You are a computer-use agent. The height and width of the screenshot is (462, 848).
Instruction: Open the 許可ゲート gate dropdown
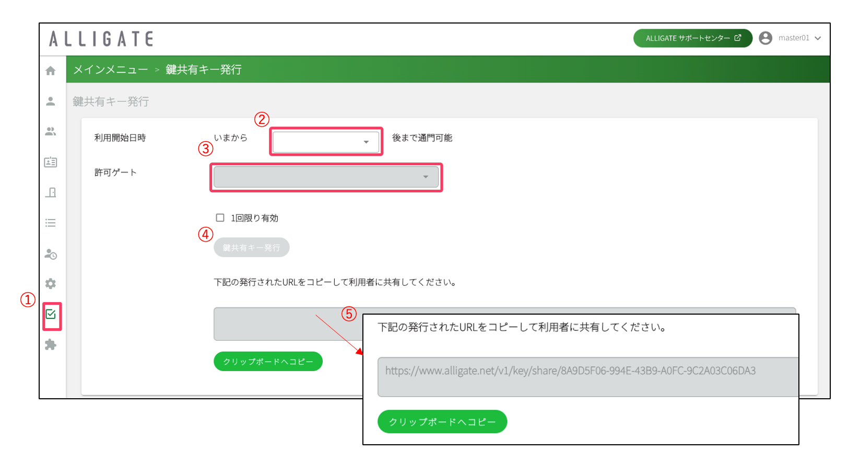coord(326,177)
